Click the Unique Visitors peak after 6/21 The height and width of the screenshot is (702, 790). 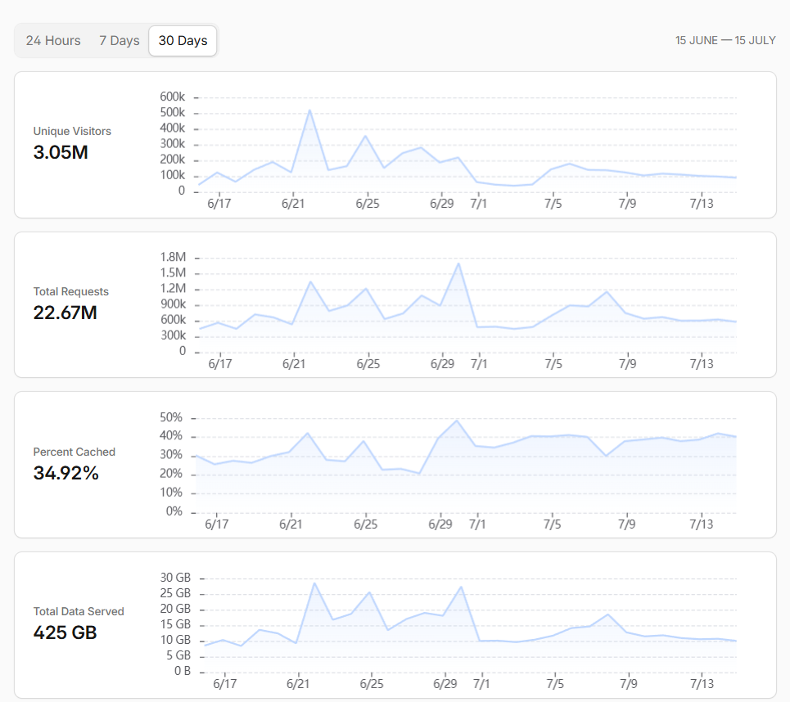(309, 110)
